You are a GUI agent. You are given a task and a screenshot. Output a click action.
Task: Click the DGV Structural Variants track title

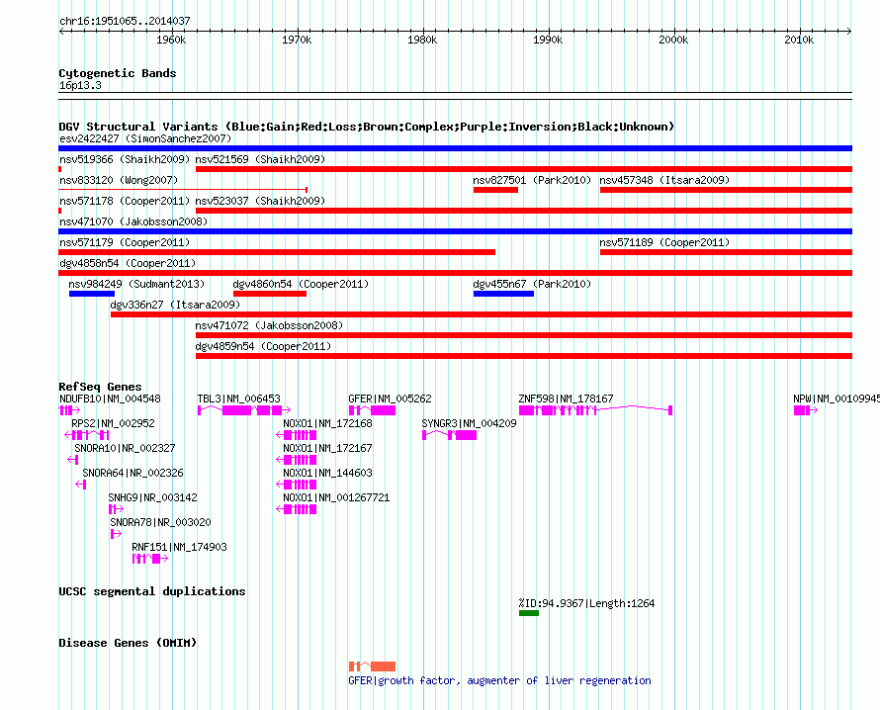[366, 127]
